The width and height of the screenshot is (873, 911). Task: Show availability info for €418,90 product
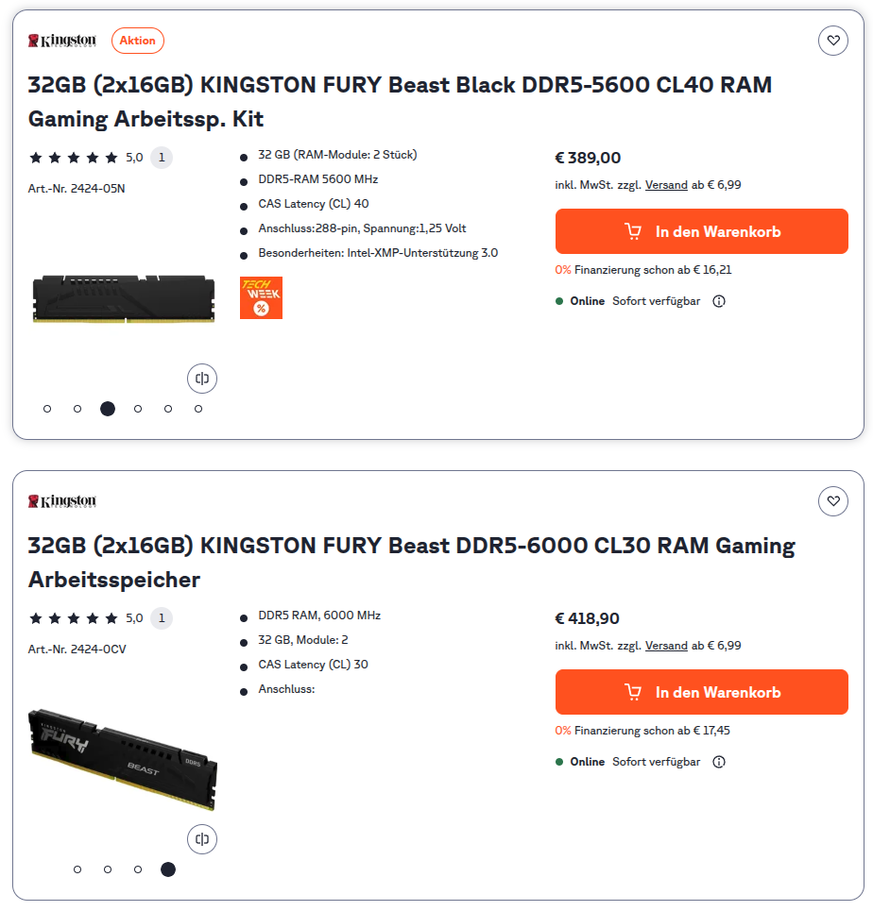coord(719,762)
